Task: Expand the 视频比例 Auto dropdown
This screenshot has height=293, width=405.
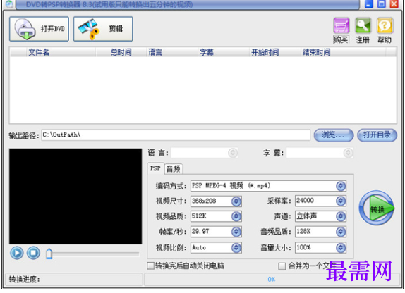Action: (x=236, y=248)
